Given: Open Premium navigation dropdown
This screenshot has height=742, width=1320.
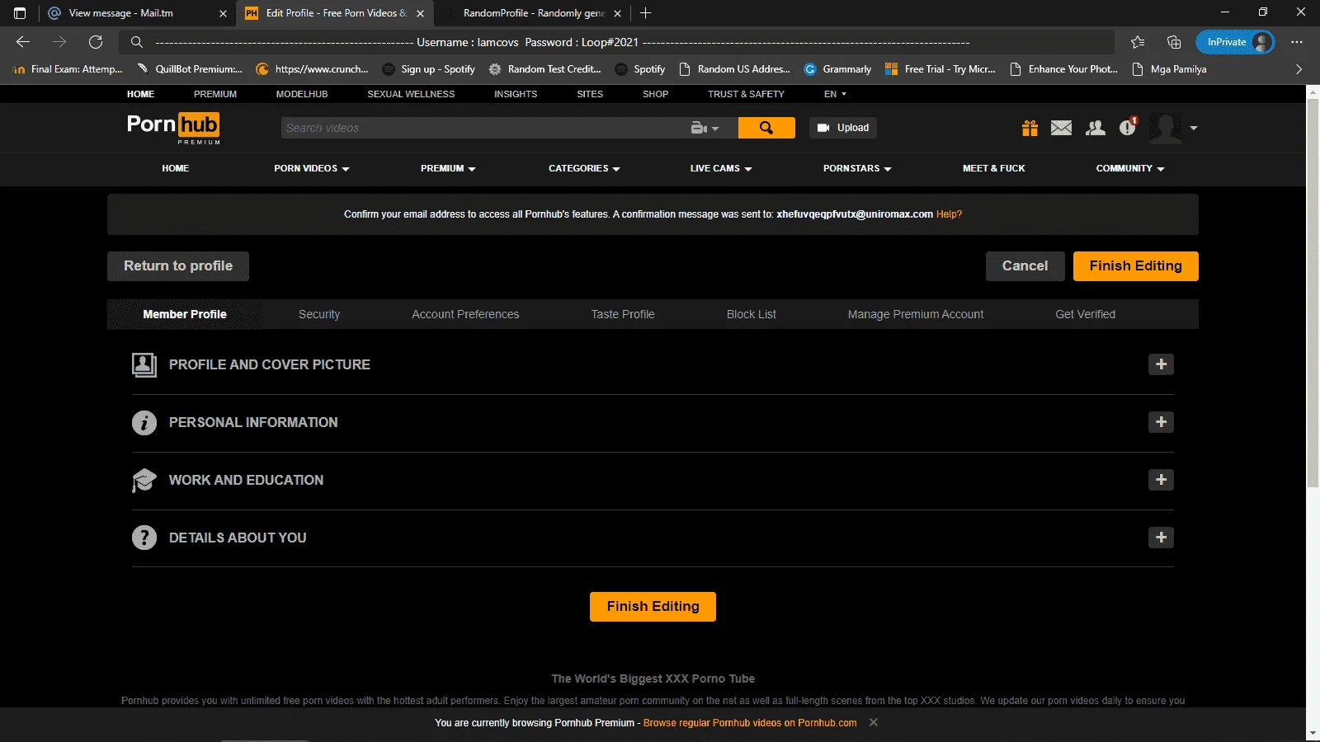Looking at the screenshot, I should [x=448, y=168].
